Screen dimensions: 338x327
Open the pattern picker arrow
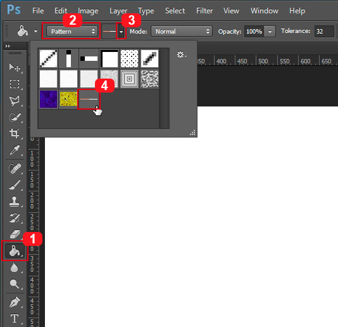point(122,32)
